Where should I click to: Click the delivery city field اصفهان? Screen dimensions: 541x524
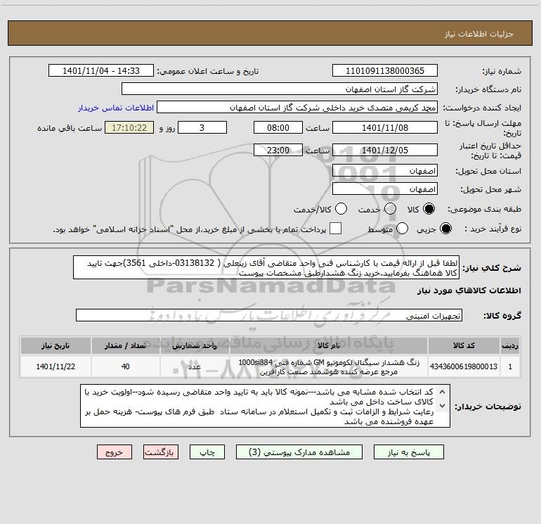385,188
